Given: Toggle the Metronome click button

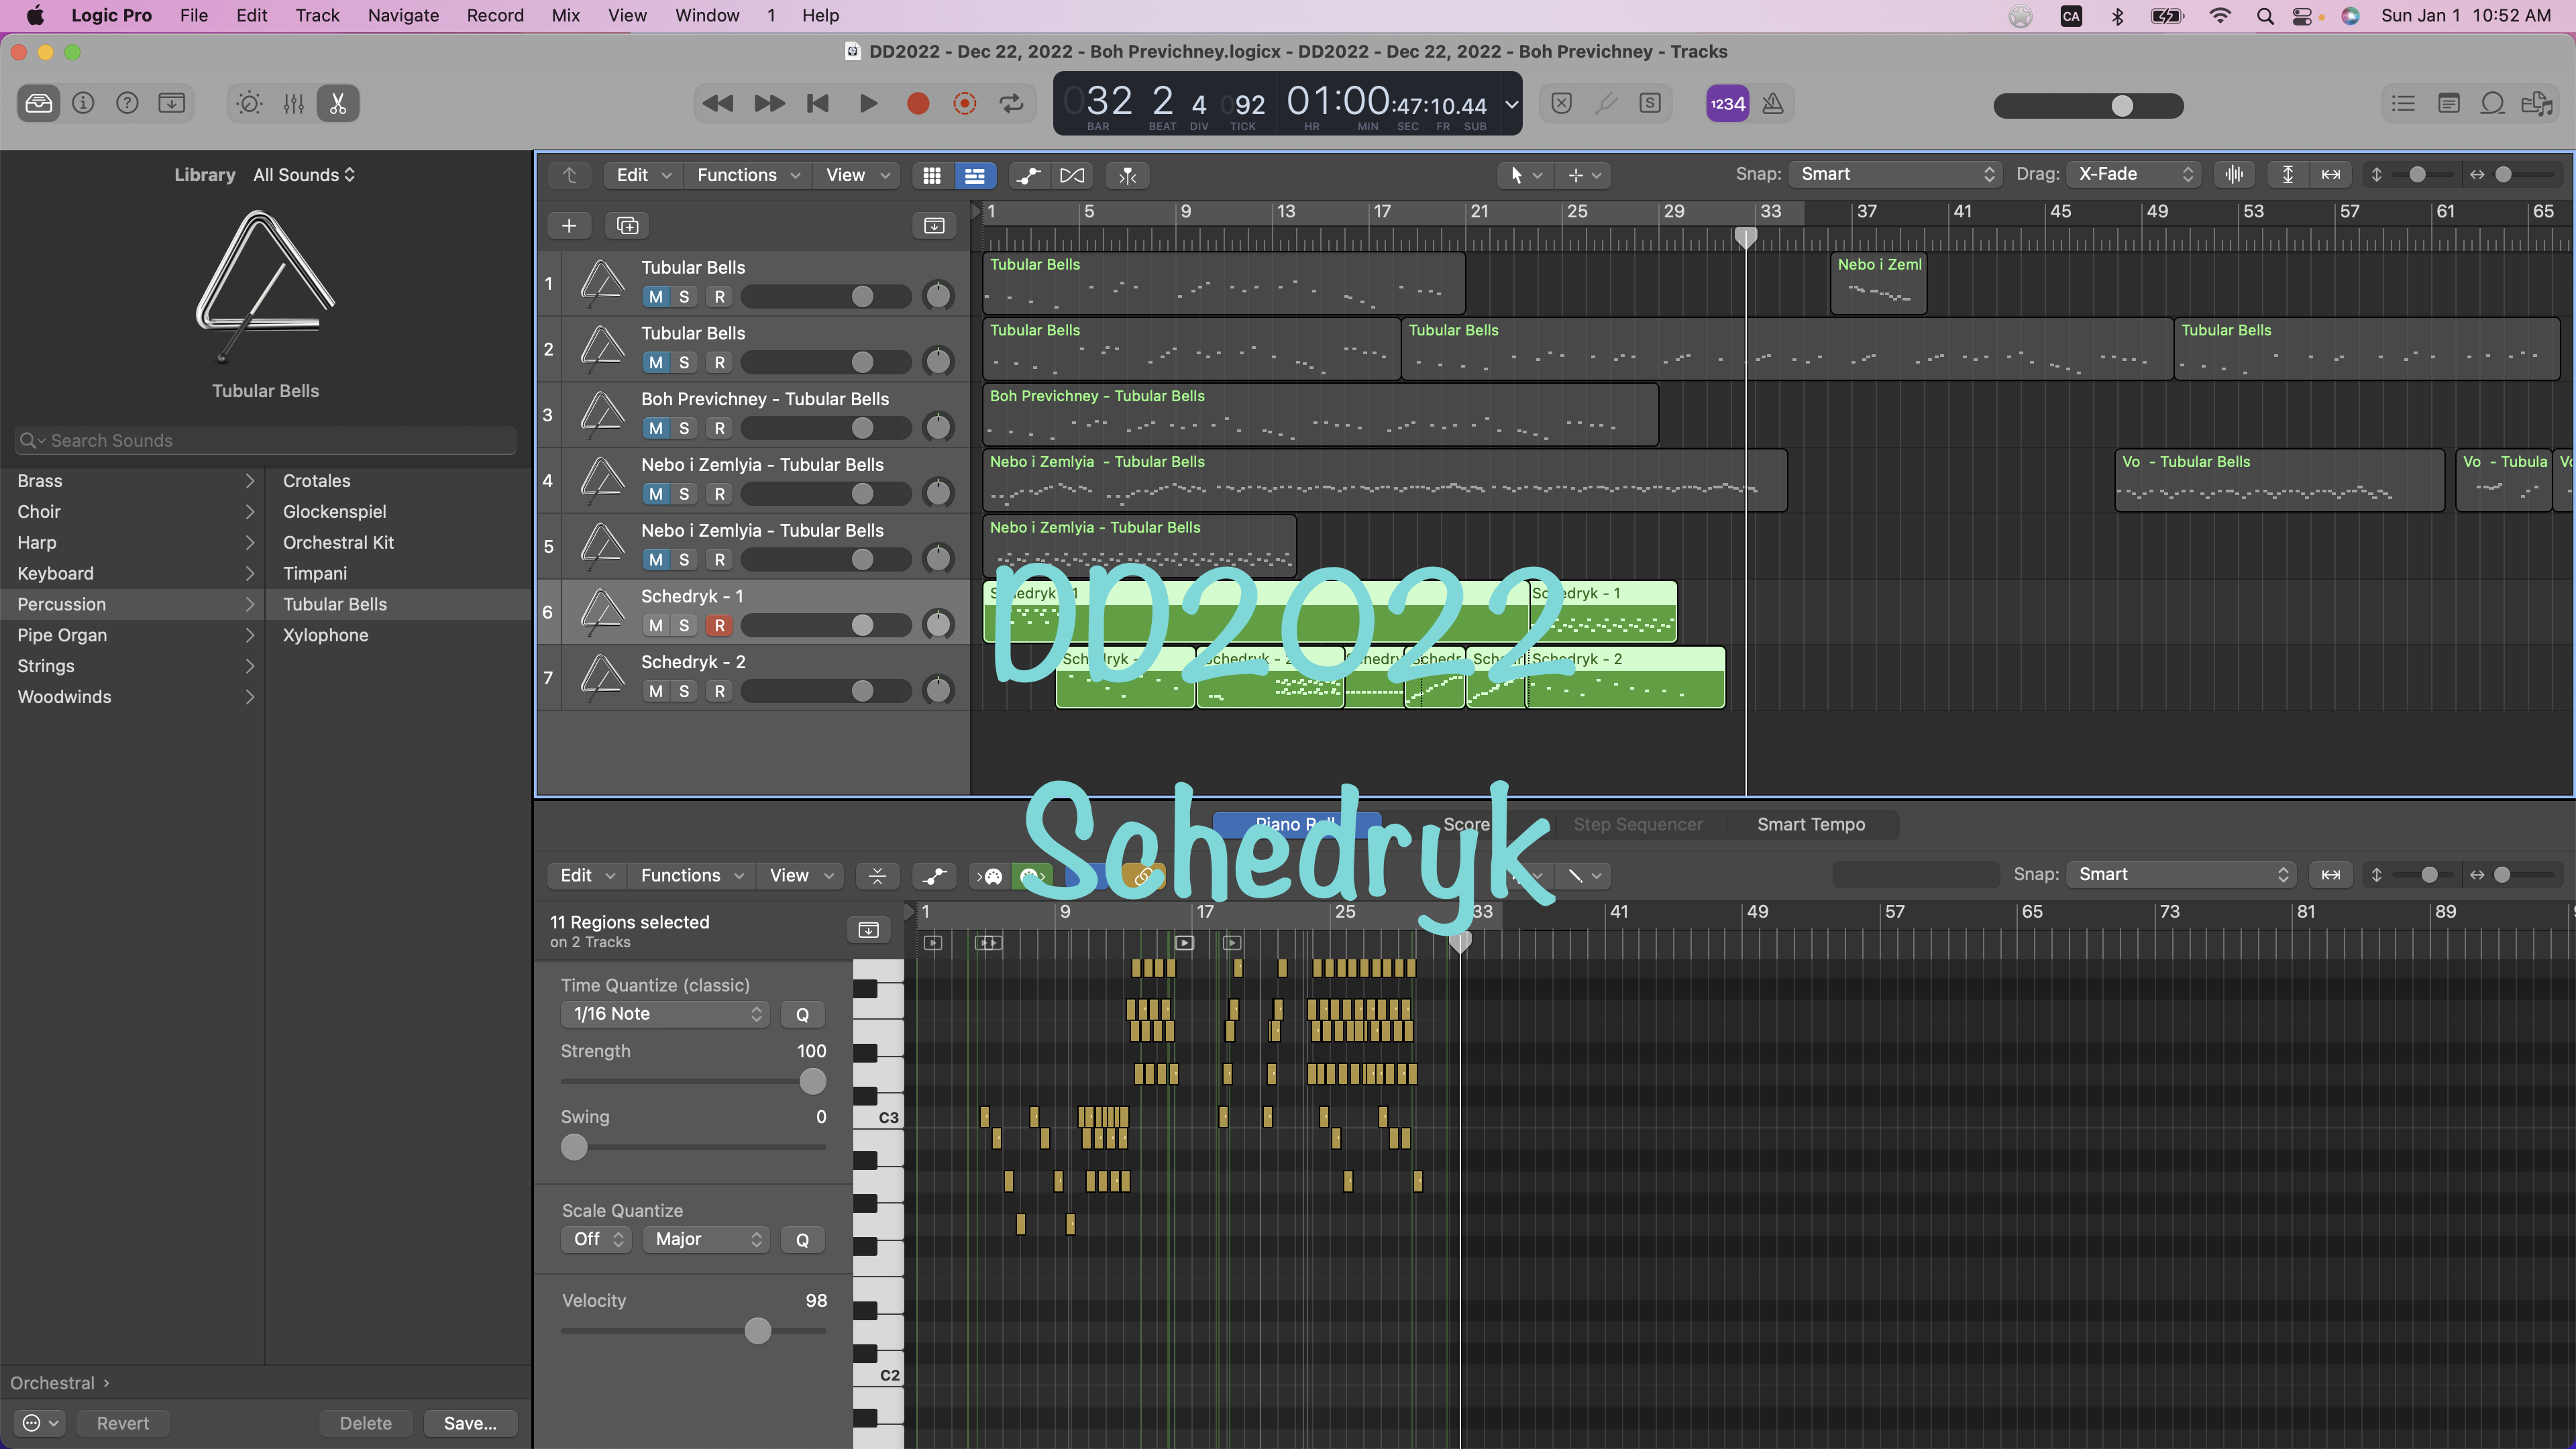Looking at the screenshot, I should pyautogui.click(x=1773, y=103).
